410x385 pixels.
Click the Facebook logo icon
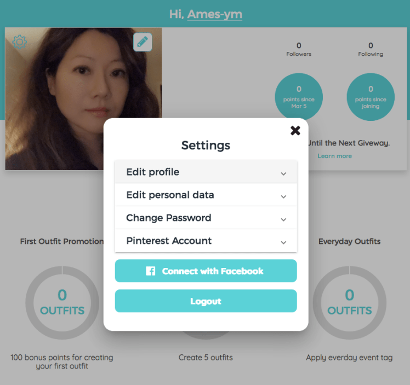pos(151,271)
